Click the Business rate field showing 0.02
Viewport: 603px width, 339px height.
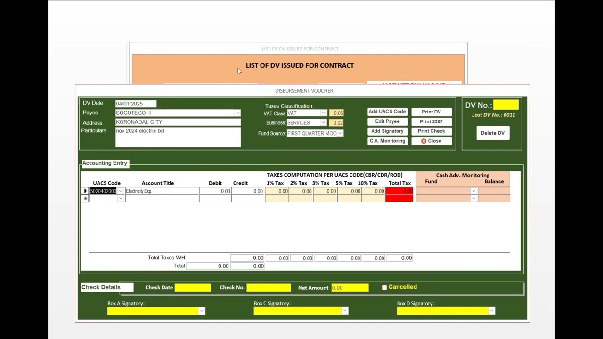coord(336,123)
